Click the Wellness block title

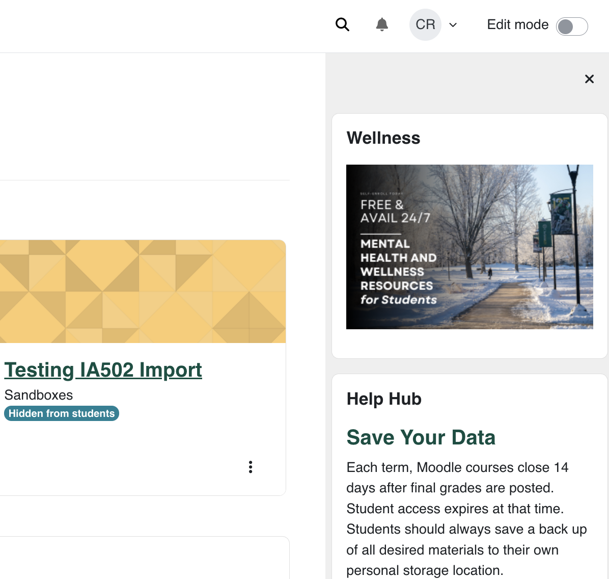click(383, 138)
